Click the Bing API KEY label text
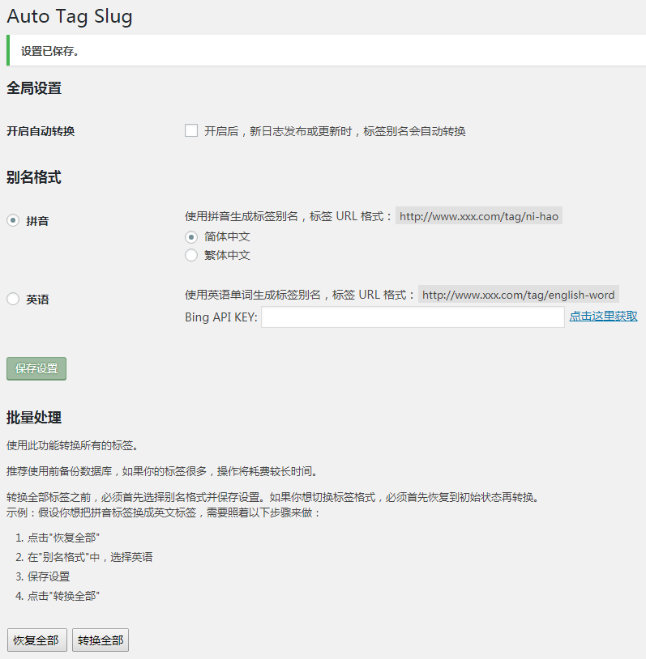646x659 pixels. [x=221, y=317]
